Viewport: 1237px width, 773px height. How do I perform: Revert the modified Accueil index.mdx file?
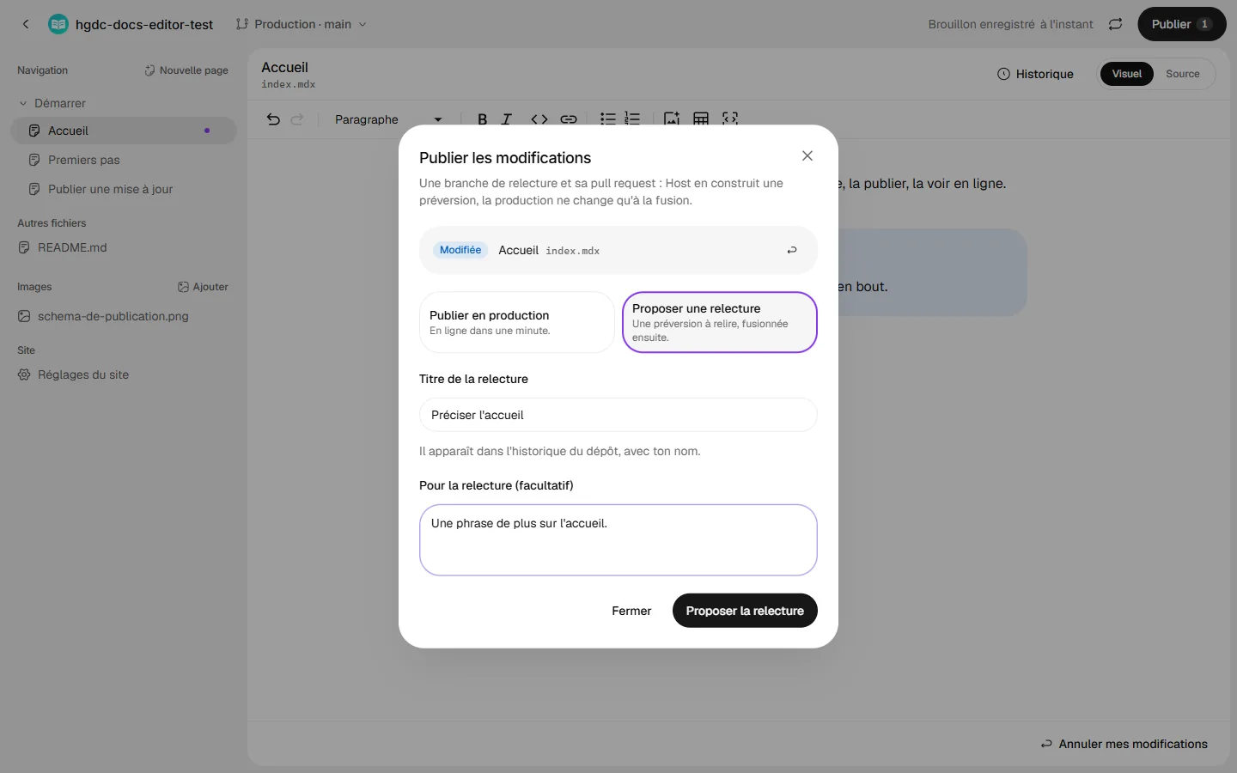pos(792,250)
